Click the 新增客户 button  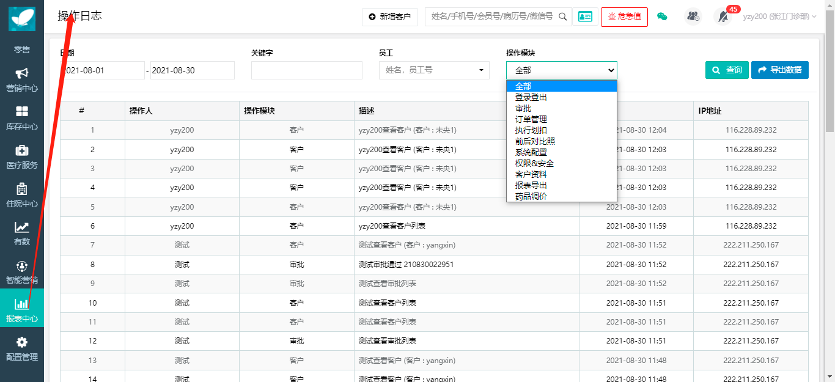[x=390, y=17]
